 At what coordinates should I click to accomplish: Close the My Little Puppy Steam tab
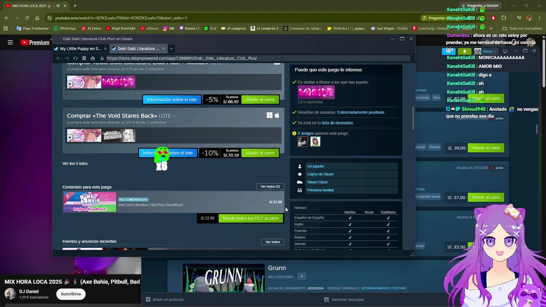coord(105,49)
